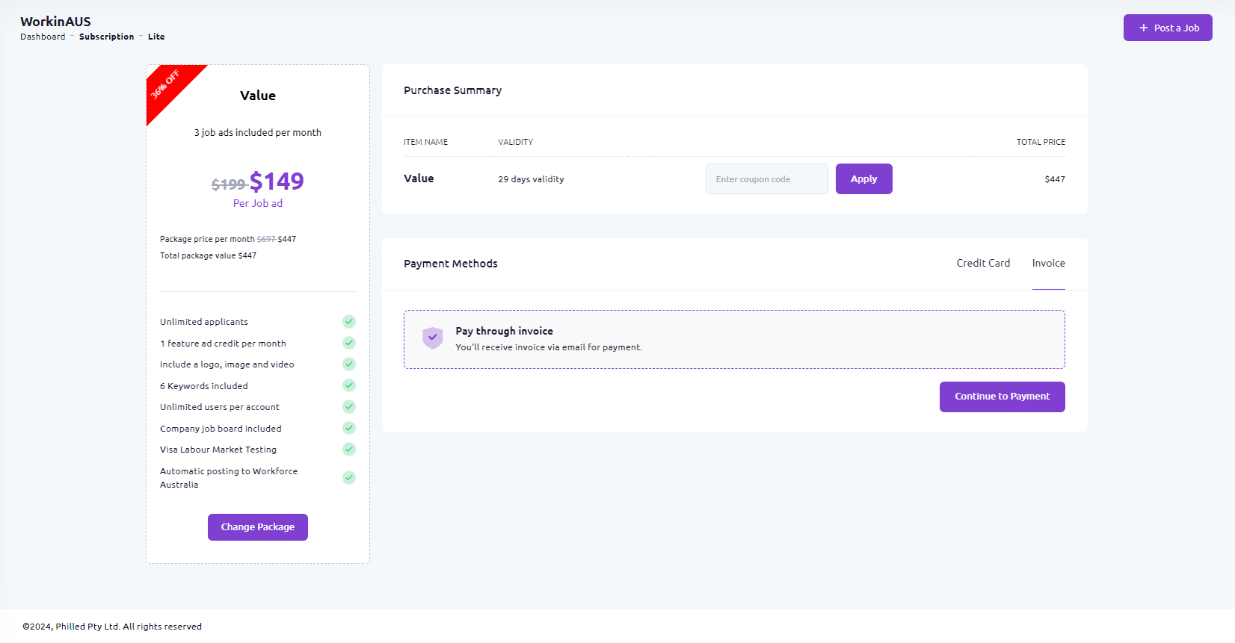
Task: Click the check icon for 6 Keywords included
Action: tap(349, 385)
